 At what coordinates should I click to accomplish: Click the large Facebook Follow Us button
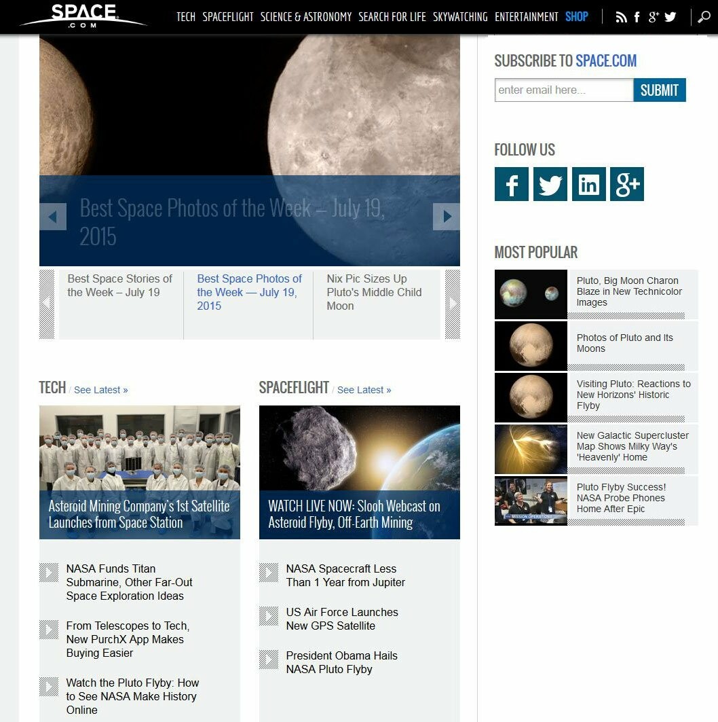click(512, 184)
